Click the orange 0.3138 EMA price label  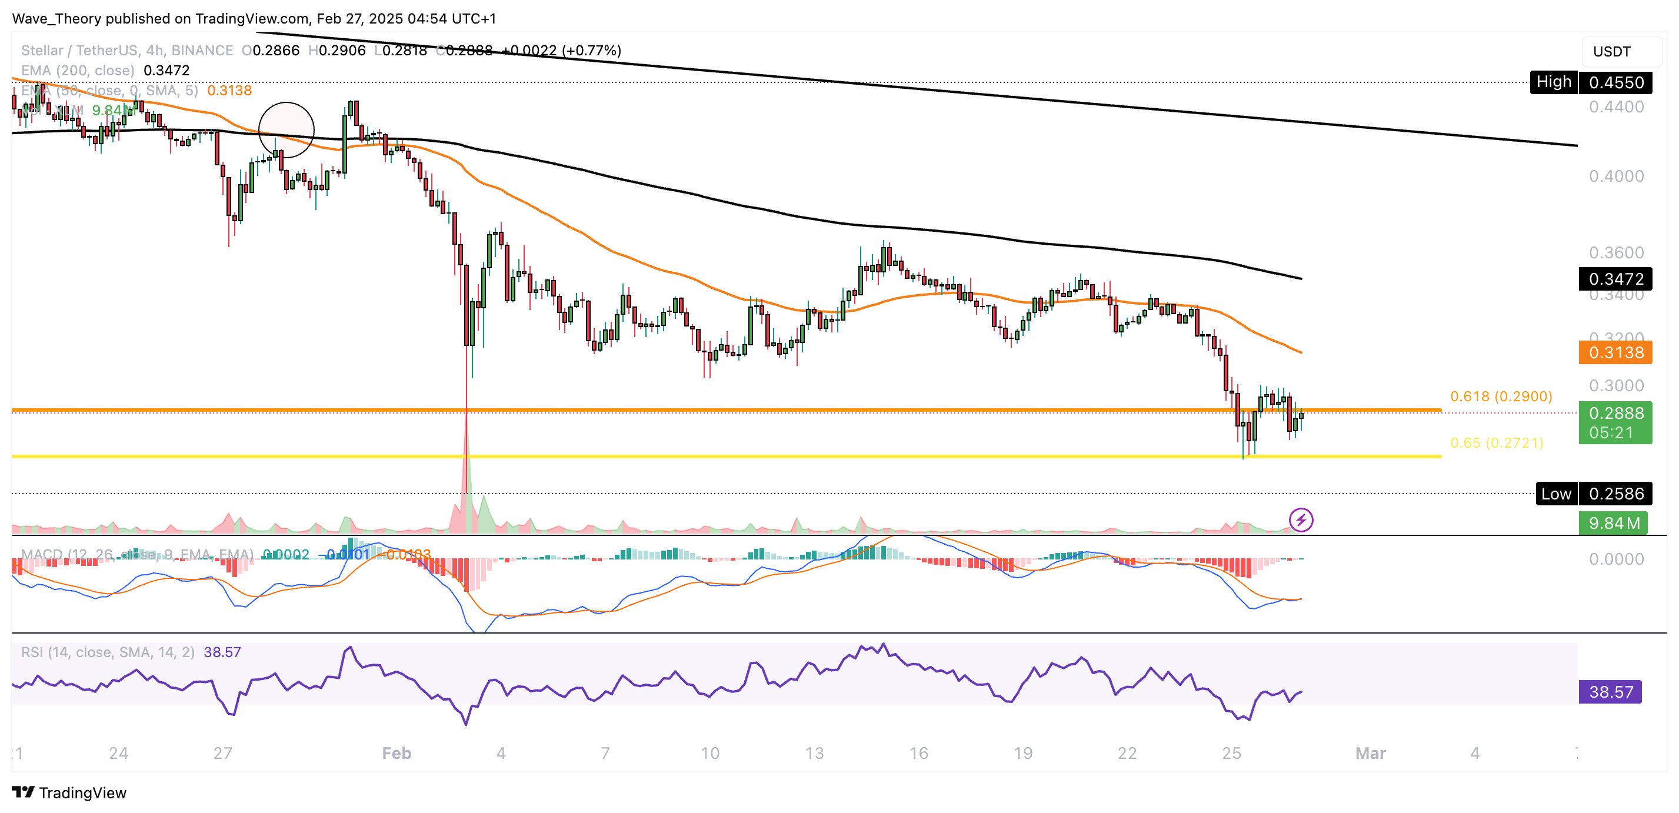pyautogui.click(x=1615, y=353)
